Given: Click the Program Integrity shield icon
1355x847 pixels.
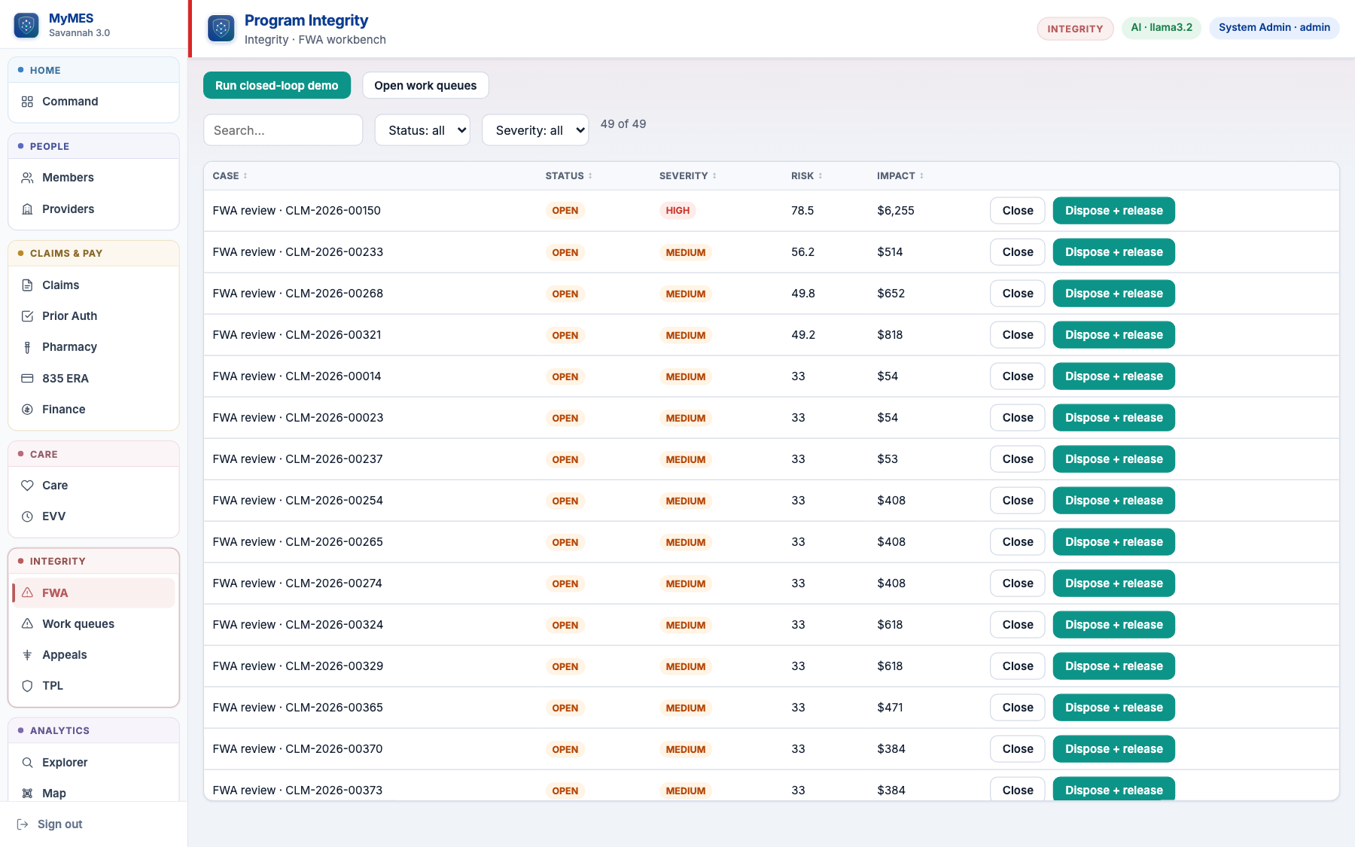Looking at the screenshot, I should [x=221, y=29].
